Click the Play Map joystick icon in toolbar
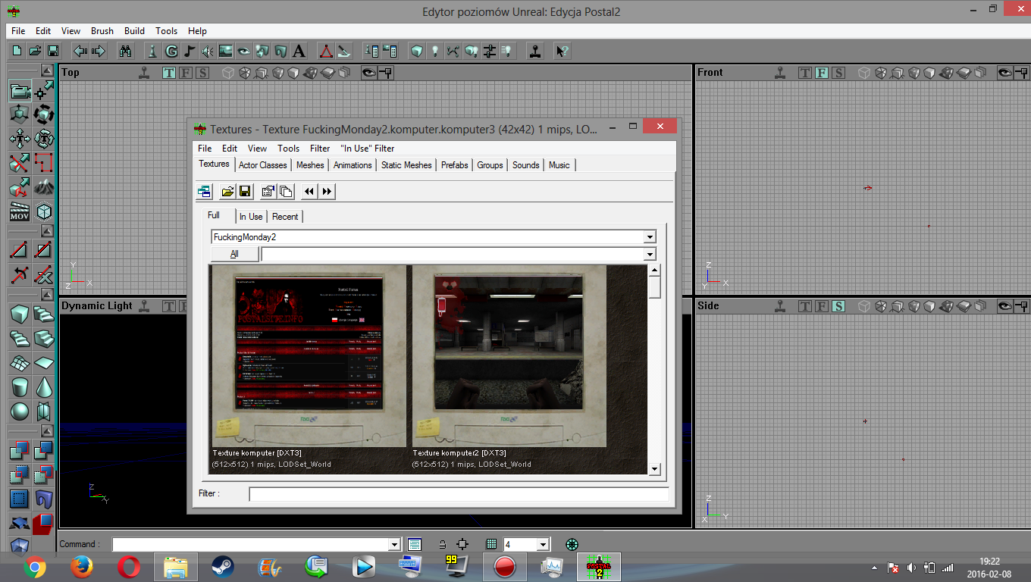 tap(537, 51)
